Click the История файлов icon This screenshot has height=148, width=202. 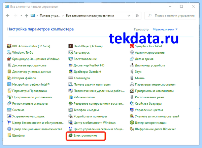[x=9, y=78]
